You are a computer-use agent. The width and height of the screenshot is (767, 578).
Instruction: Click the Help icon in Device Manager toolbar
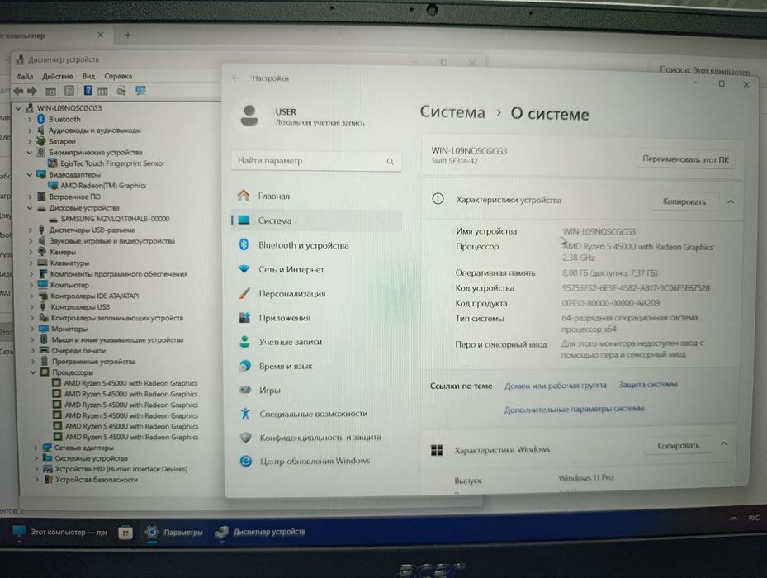tap(88, 91)
